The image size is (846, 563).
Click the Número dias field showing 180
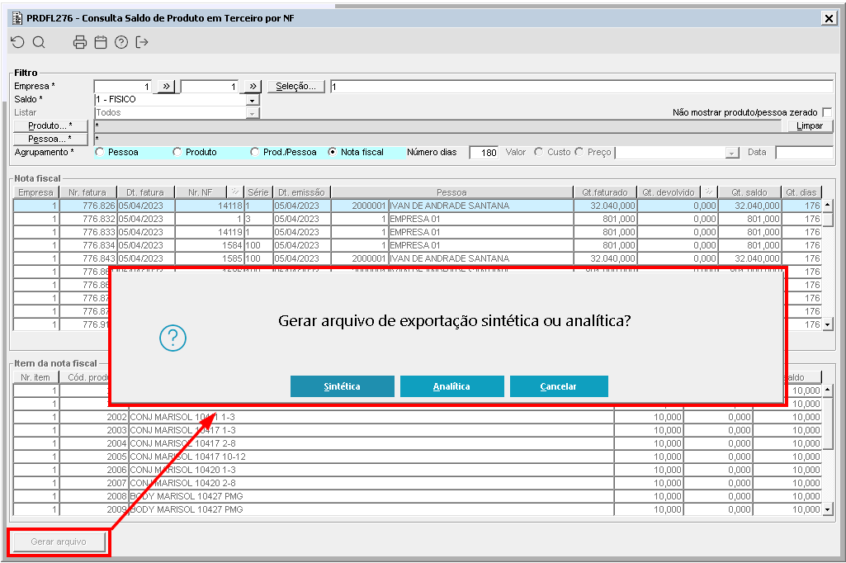pyautogui.click(x=484, y=153)
